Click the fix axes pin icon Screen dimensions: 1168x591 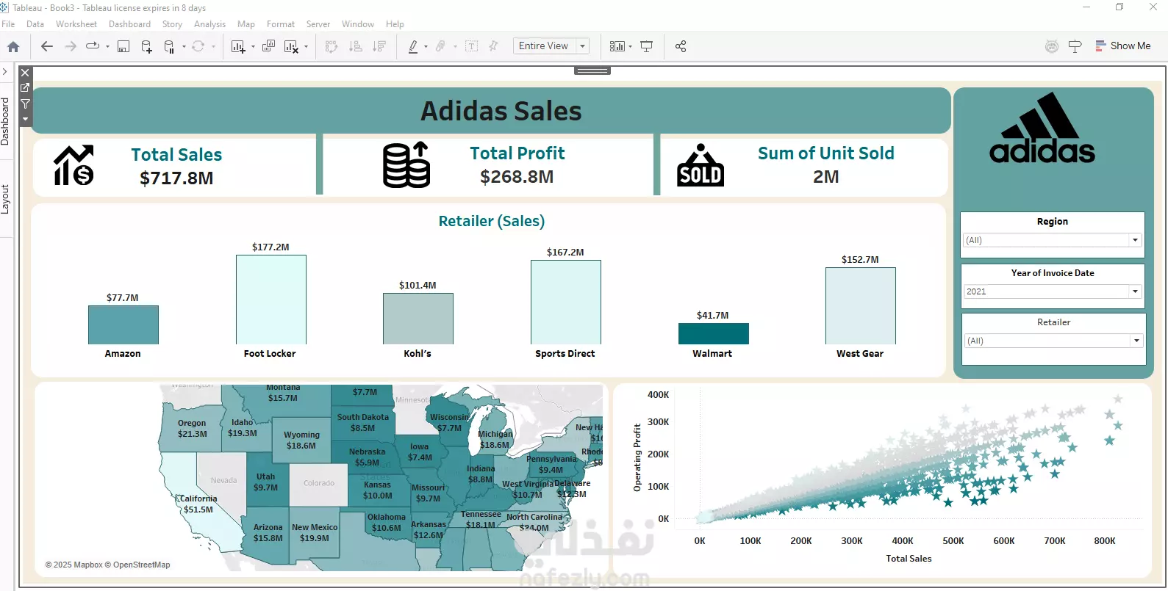point(494,46)
